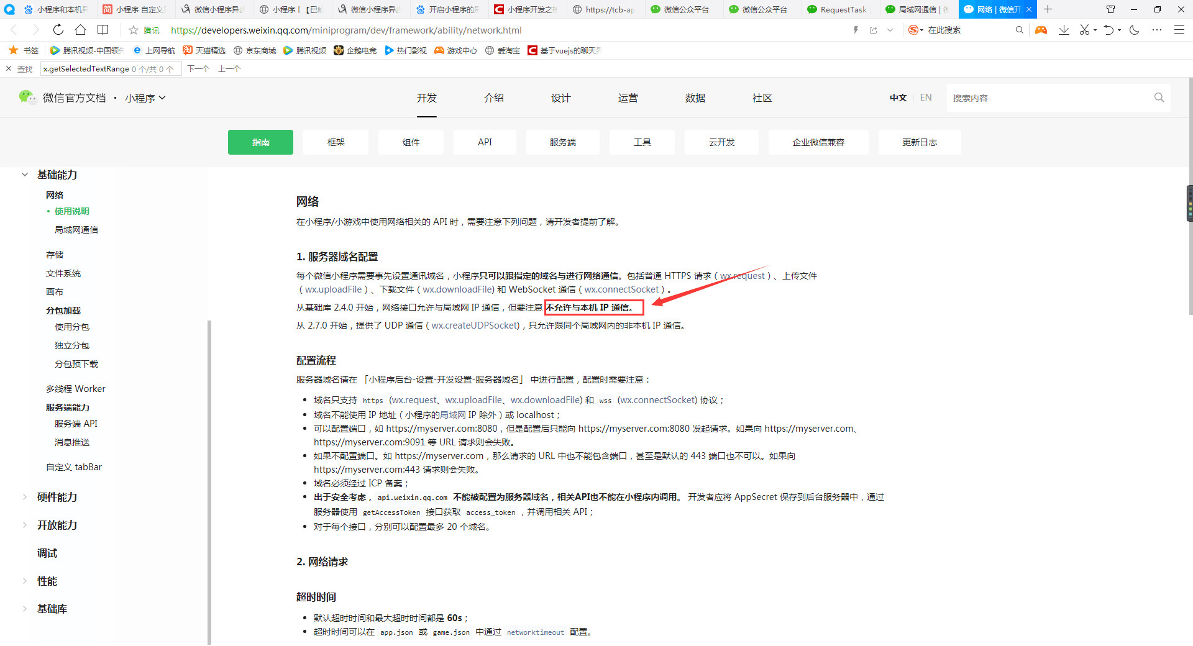Click 上一个 in the find bar
The image size is (1193, 646).
tap(229, 69)
